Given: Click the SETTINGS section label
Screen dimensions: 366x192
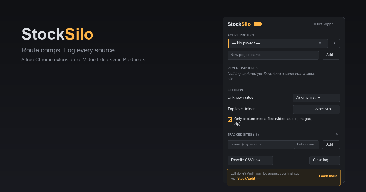Looking at the screenshot, I should tap(235, 90).
